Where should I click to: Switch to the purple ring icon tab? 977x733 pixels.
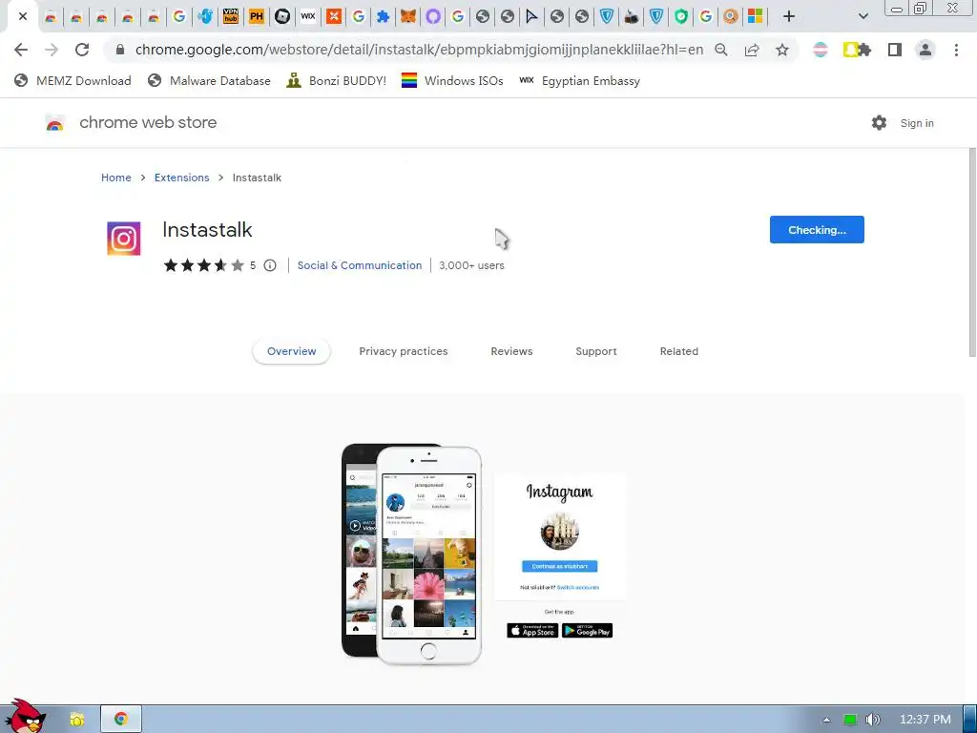(432, 17)
